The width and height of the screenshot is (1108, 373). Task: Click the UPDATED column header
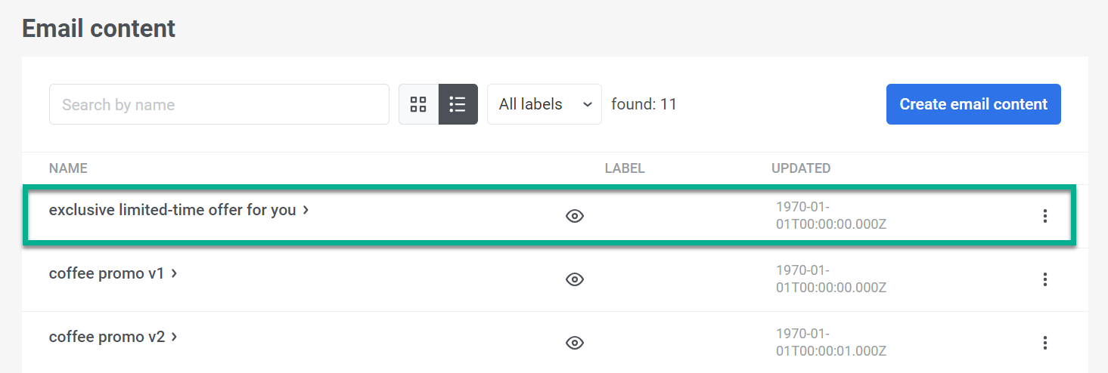pos(801,168)
